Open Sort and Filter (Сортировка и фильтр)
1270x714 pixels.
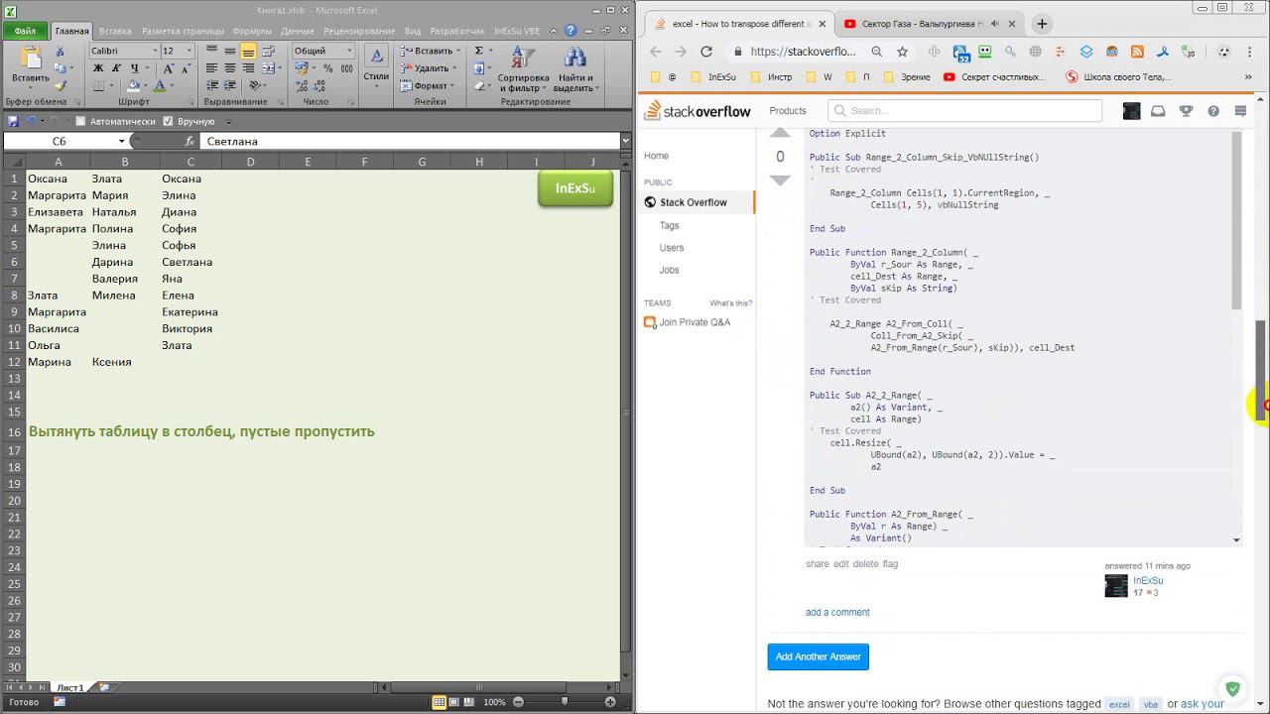(x=523, y=67)
